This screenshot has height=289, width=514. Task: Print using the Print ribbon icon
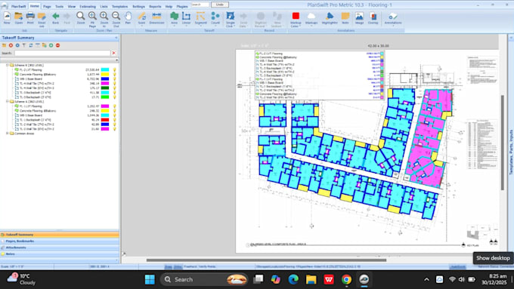coord(30,18)
